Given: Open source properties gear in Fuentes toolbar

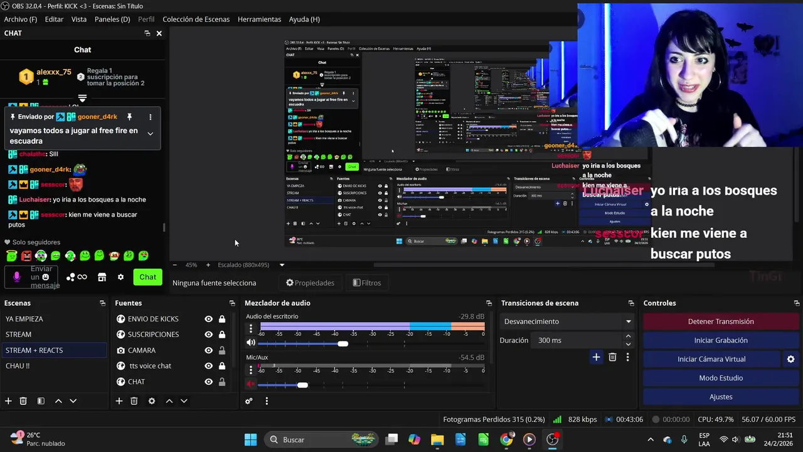Looking at the screenshot, I should pyautogui.click(x=151, y=401).
